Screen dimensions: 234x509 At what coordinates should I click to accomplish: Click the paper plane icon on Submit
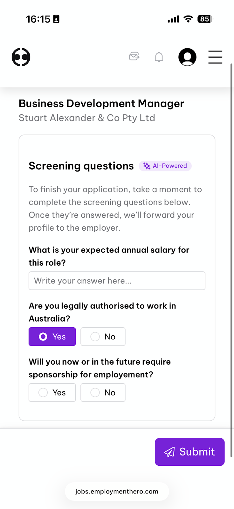click(x=169, y=452)
